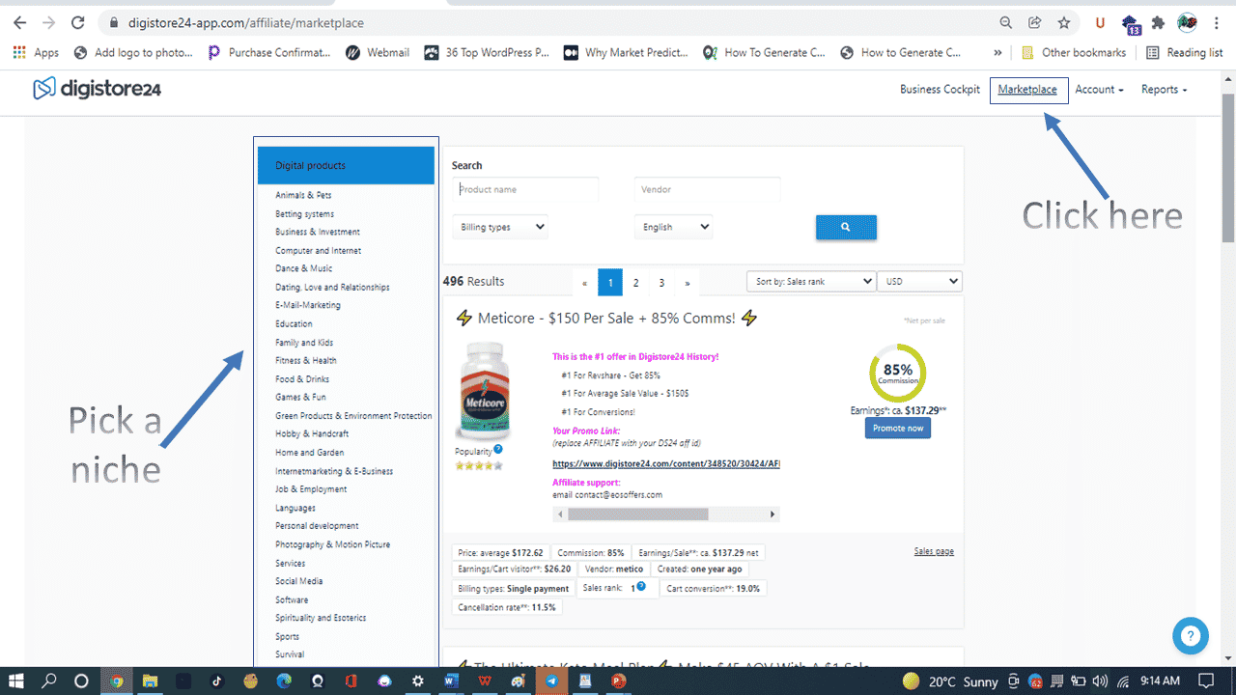1236x695 pixels.
Task: Open the Windows Start menu
Action: [18, 681]
